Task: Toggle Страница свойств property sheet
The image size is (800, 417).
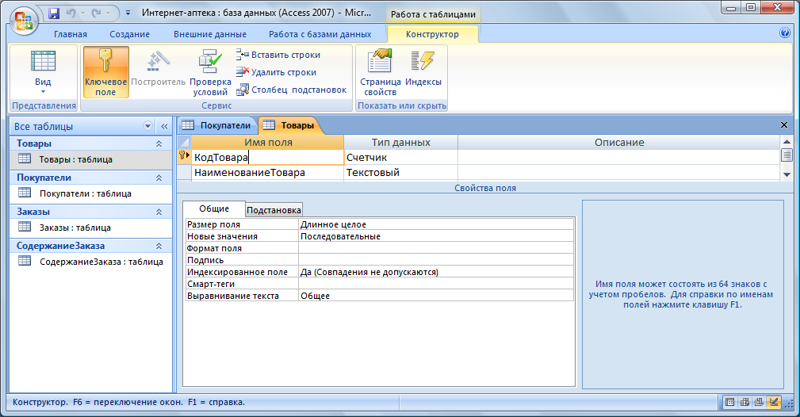Action: pos(380,72)
